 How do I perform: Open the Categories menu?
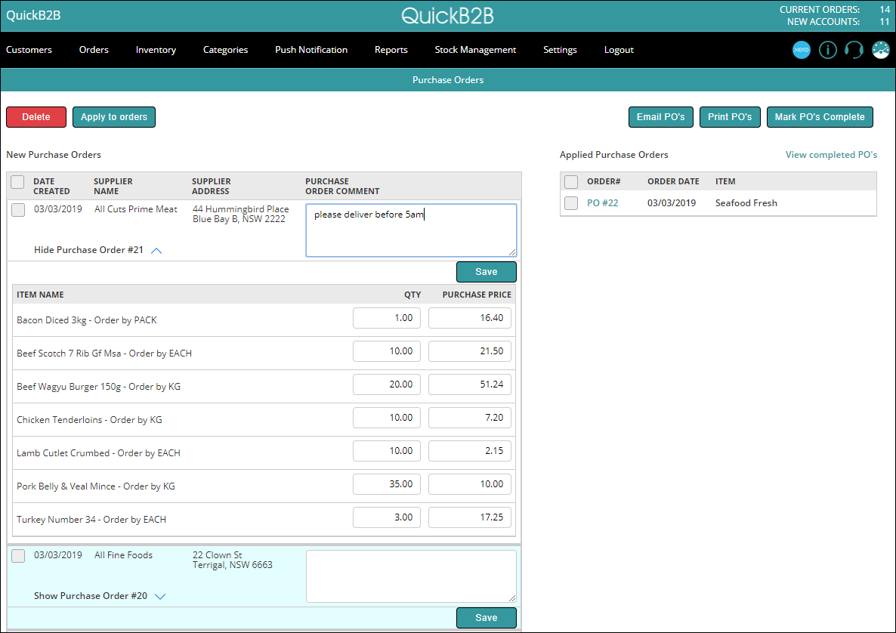[x=226, y=50]
